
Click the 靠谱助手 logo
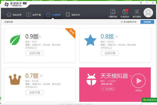tap(15, 4)
